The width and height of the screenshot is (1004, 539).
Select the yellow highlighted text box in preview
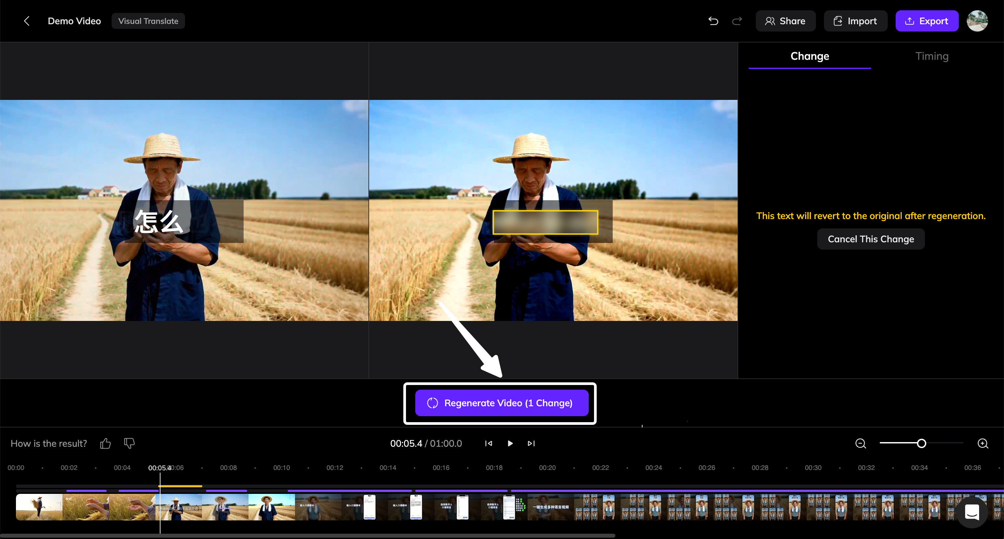click(545, 222)
